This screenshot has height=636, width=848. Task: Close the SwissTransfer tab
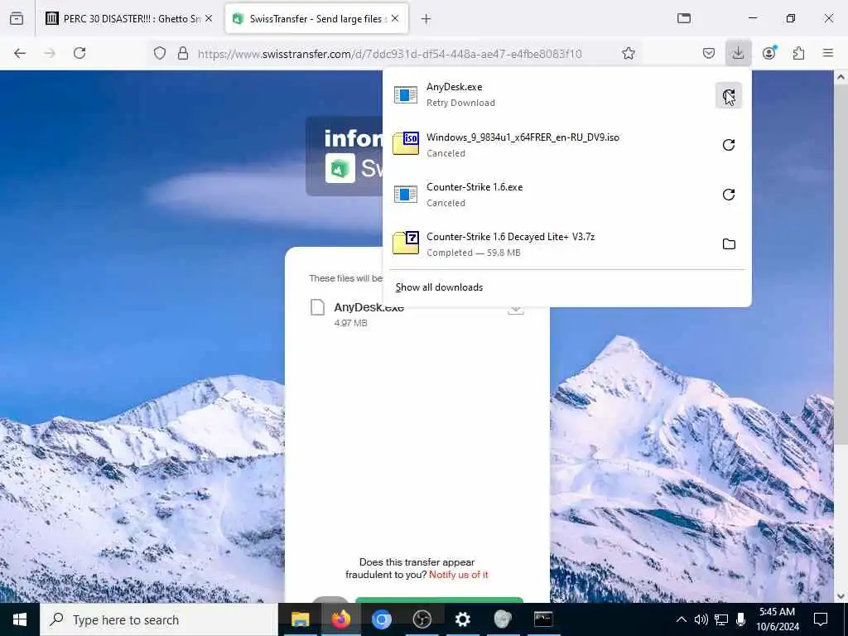click(x=395, y=19)
